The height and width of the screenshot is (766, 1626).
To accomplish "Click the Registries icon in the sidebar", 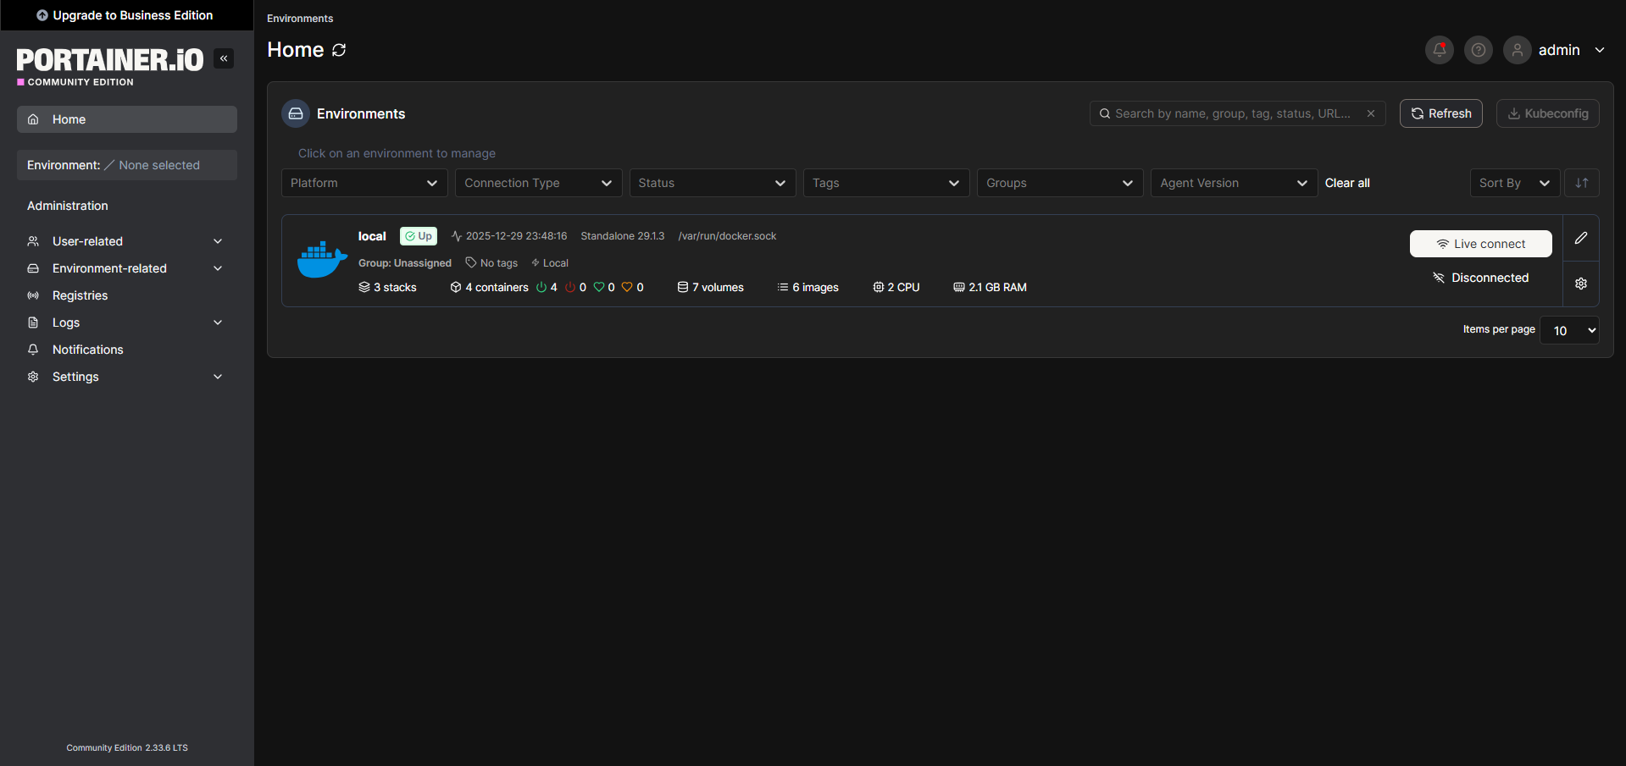I will click(33, 295).
